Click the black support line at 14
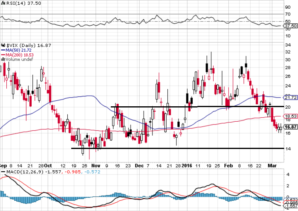 [x=178, y=149]
